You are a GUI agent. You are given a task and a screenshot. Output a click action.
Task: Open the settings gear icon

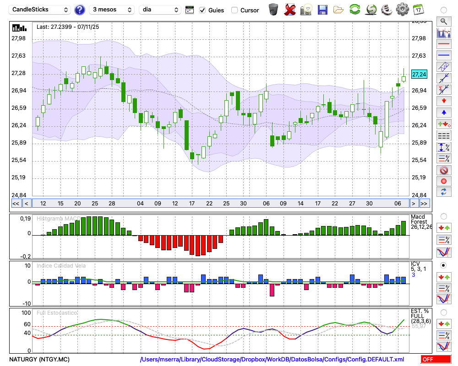[x=402, y=9]
